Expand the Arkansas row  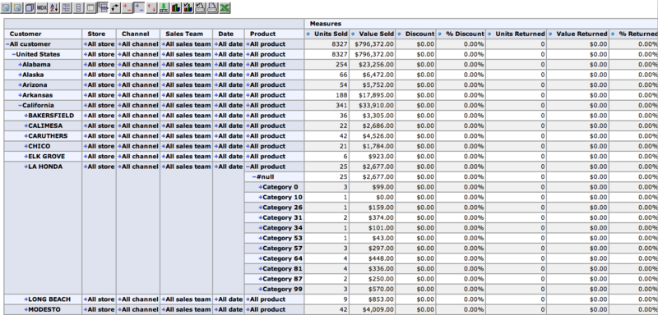pyautogui.click(x=20, y=95)
